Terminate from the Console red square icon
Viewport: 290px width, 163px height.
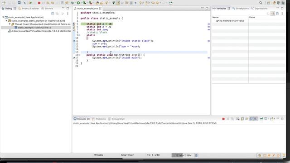point(223,119)
